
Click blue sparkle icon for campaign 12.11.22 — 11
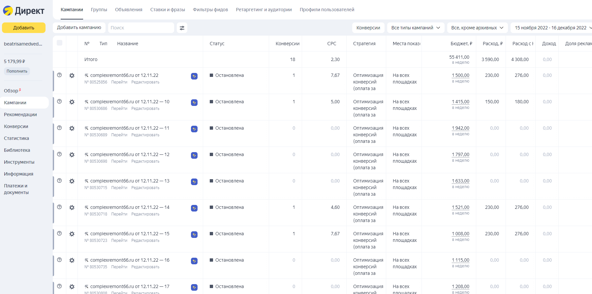[194, 129]
